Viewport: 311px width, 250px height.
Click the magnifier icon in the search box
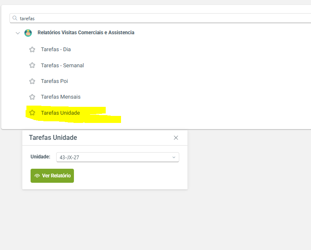15,18
